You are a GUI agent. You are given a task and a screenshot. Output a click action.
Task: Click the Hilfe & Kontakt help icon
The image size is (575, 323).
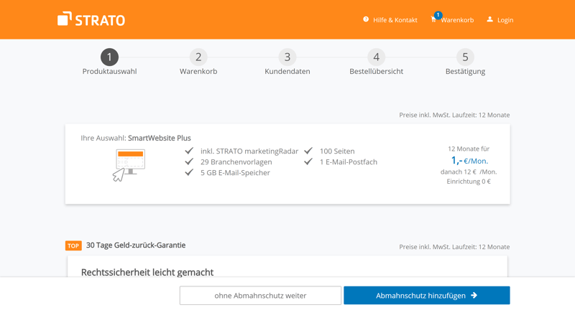pyautogui.click(x=366, y=19)
